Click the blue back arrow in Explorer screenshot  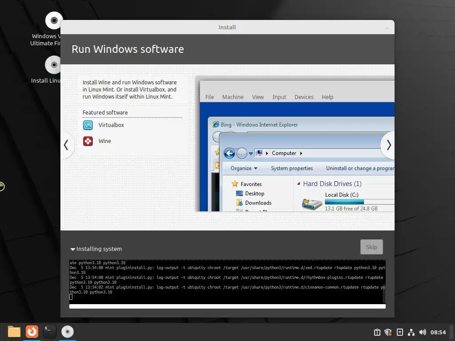(x=229, y=153)
